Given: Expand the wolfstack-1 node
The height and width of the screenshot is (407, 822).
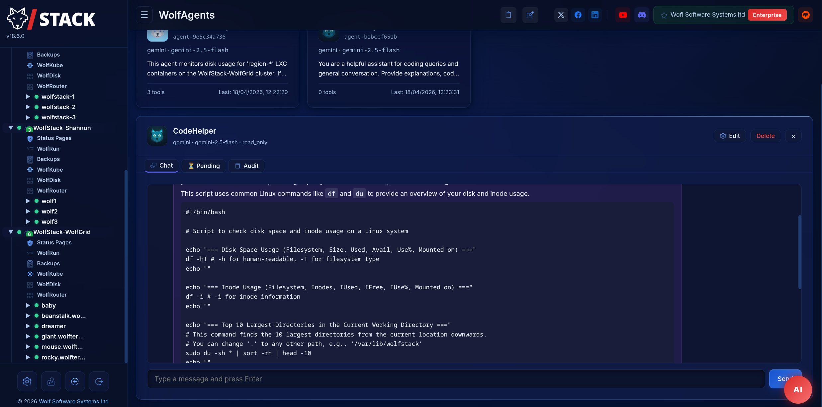Looking at the screenshot, I should point(28,97).
